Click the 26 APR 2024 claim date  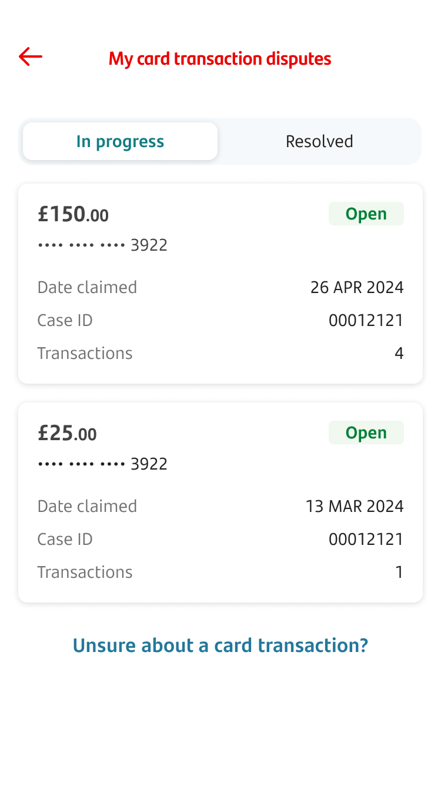tap(357, 287)
